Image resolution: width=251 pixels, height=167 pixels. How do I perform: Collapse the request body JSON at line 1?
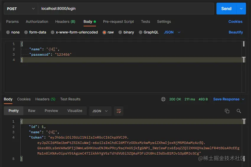click(22, 44)
